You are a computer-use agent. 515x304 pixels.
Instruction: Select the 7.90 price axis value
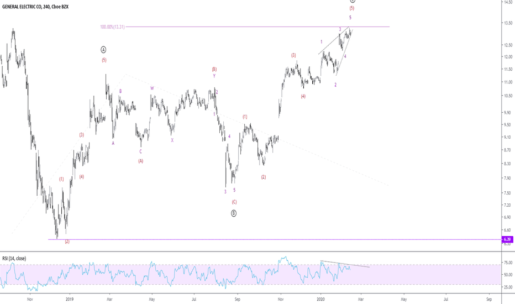click(508, 178)
